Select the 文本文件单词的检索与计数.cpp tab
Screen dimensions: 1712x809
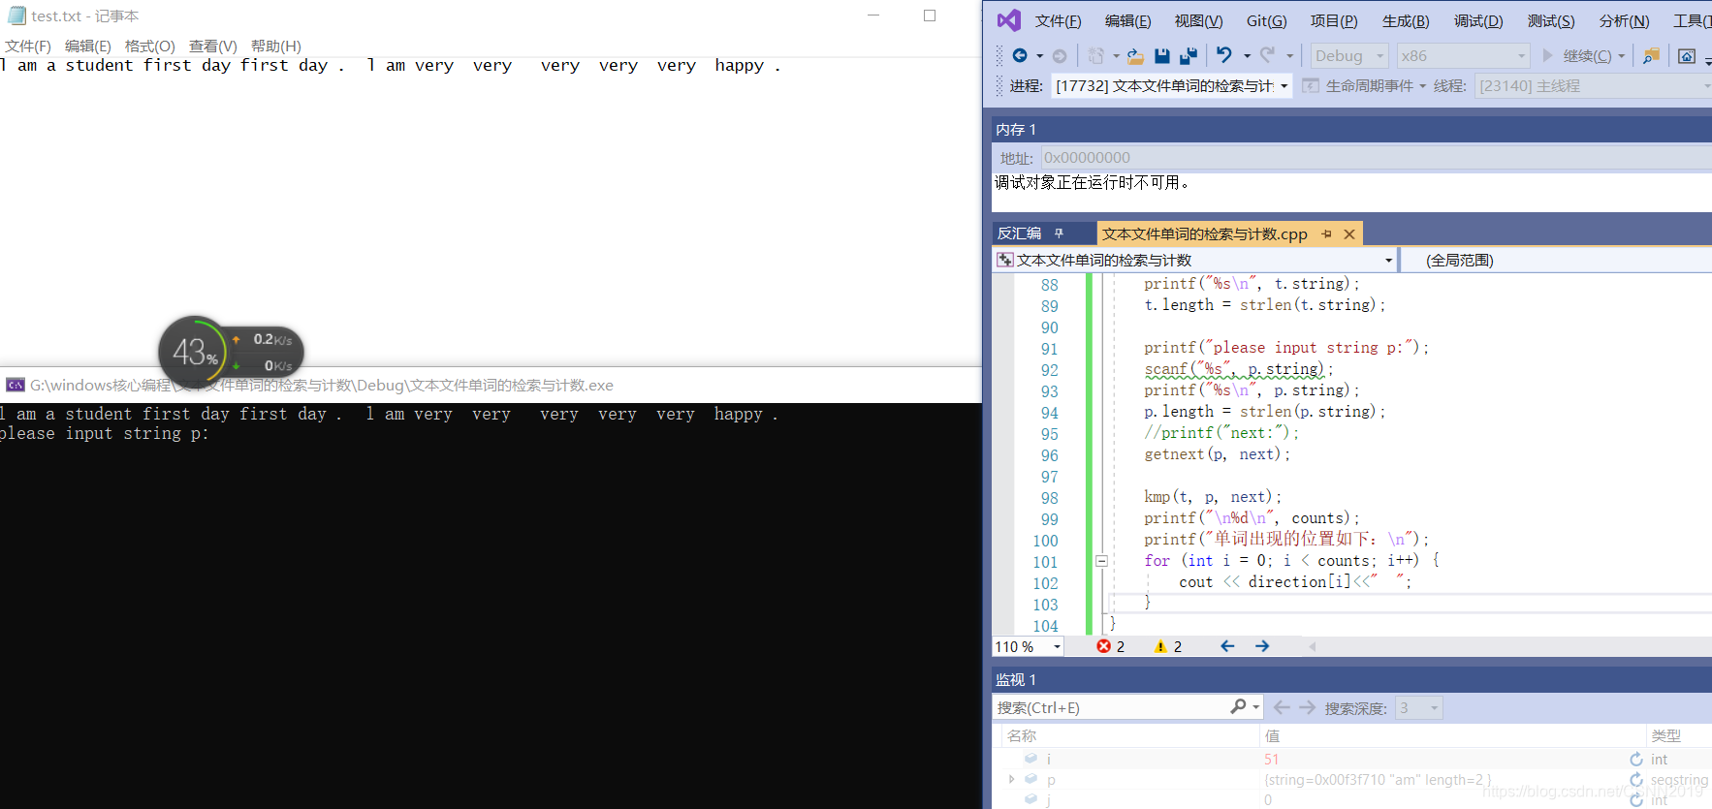tap(1204, 233)
